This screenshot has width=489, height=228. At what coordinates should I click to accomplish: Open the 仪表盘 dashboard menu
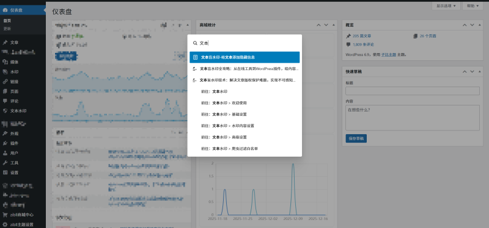click(23, 10)
